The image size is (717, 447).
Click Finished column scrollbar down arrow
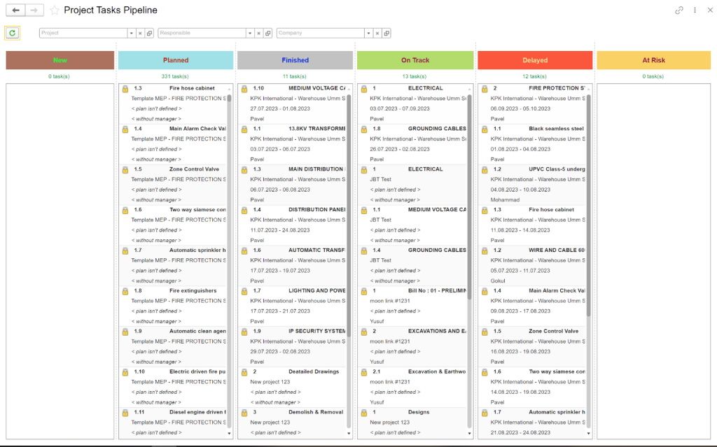[x=349, y=433]
